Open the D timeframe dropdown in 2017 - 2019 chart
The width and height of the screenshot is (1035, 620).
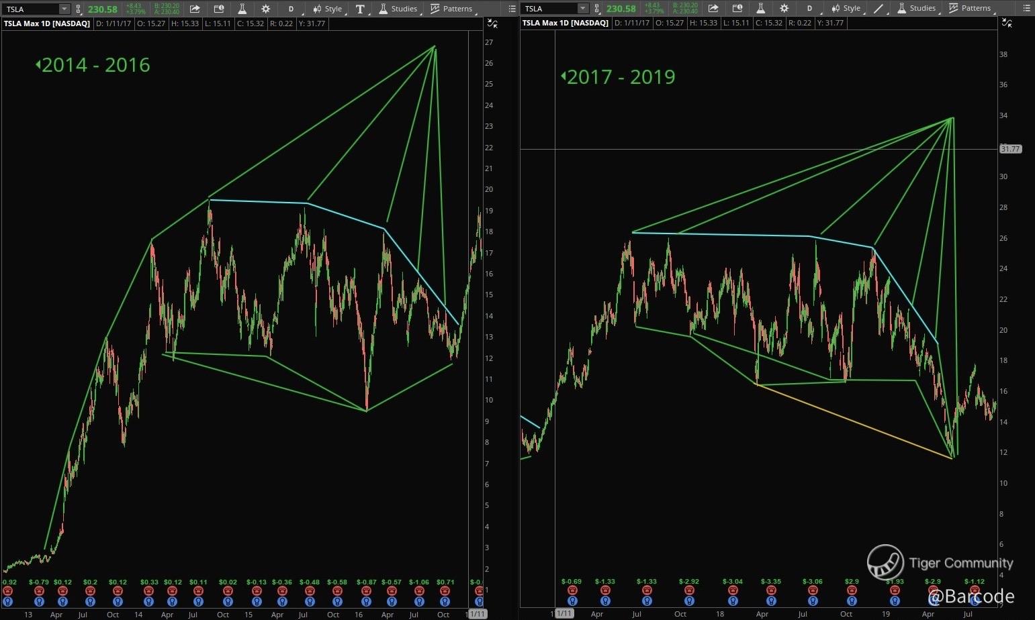coord(809,9)
